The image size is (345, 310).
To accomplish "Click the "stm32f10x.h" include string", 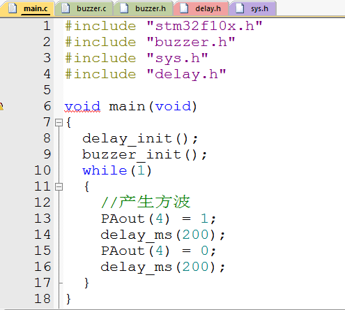I will tap(204, 26).
